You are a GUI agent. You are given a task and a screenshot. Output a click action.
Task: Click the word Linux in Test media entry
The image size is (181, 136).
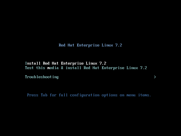[x=132, y=68]
